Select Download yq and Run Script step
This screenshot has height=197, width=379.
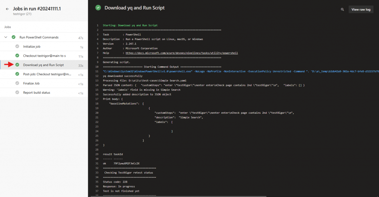click(43, 65)
